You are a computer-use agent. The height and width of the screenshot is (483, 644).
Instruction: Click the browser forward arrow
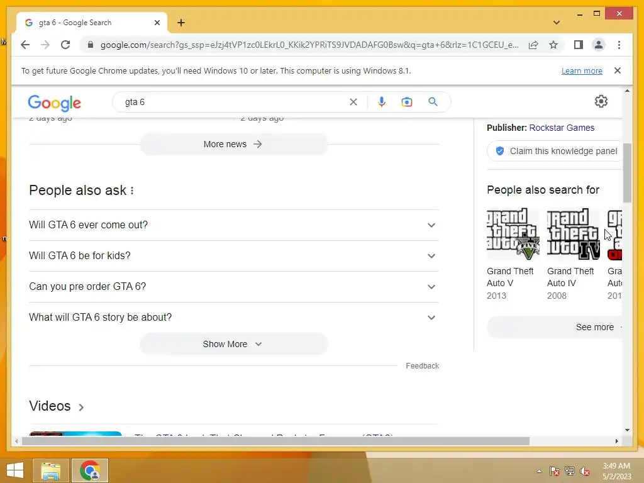[x=45, y=45]
